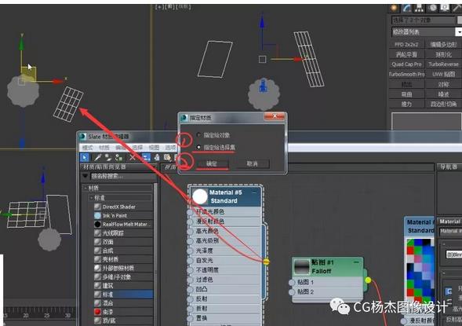Open the Modify panel arc icon

click(406, 8)
